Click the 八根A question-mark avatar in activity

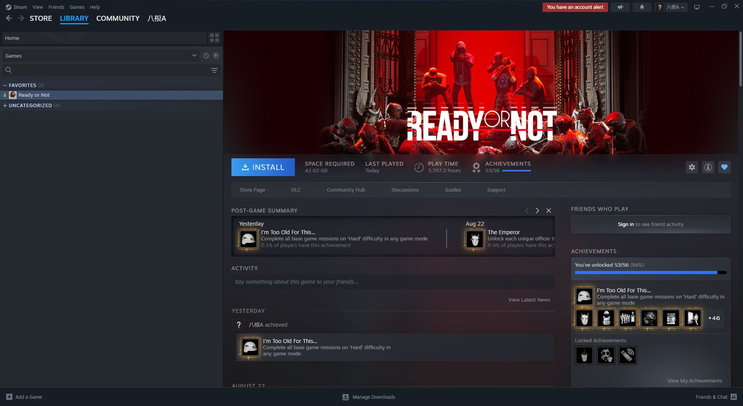pyautogui.click(x=239, y=325)
